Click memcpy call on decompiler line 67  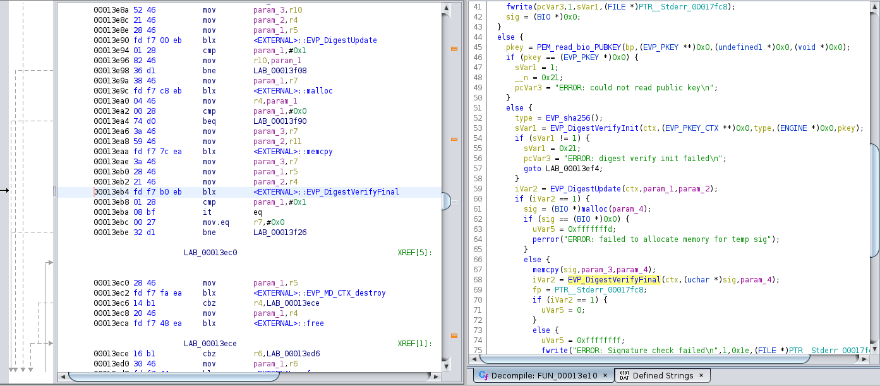[545, 270]
